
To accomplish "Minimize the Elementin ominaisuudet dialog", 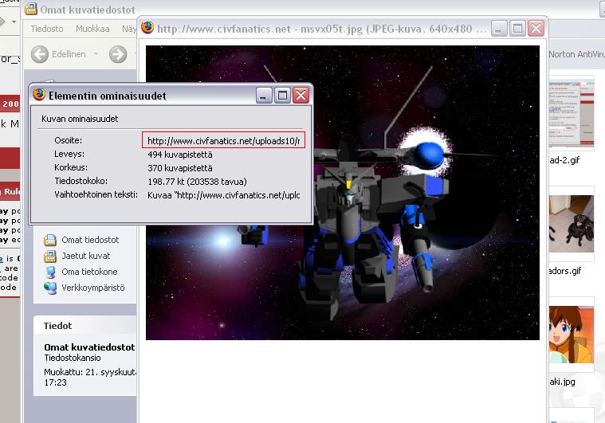I will (x=264, y=95).
